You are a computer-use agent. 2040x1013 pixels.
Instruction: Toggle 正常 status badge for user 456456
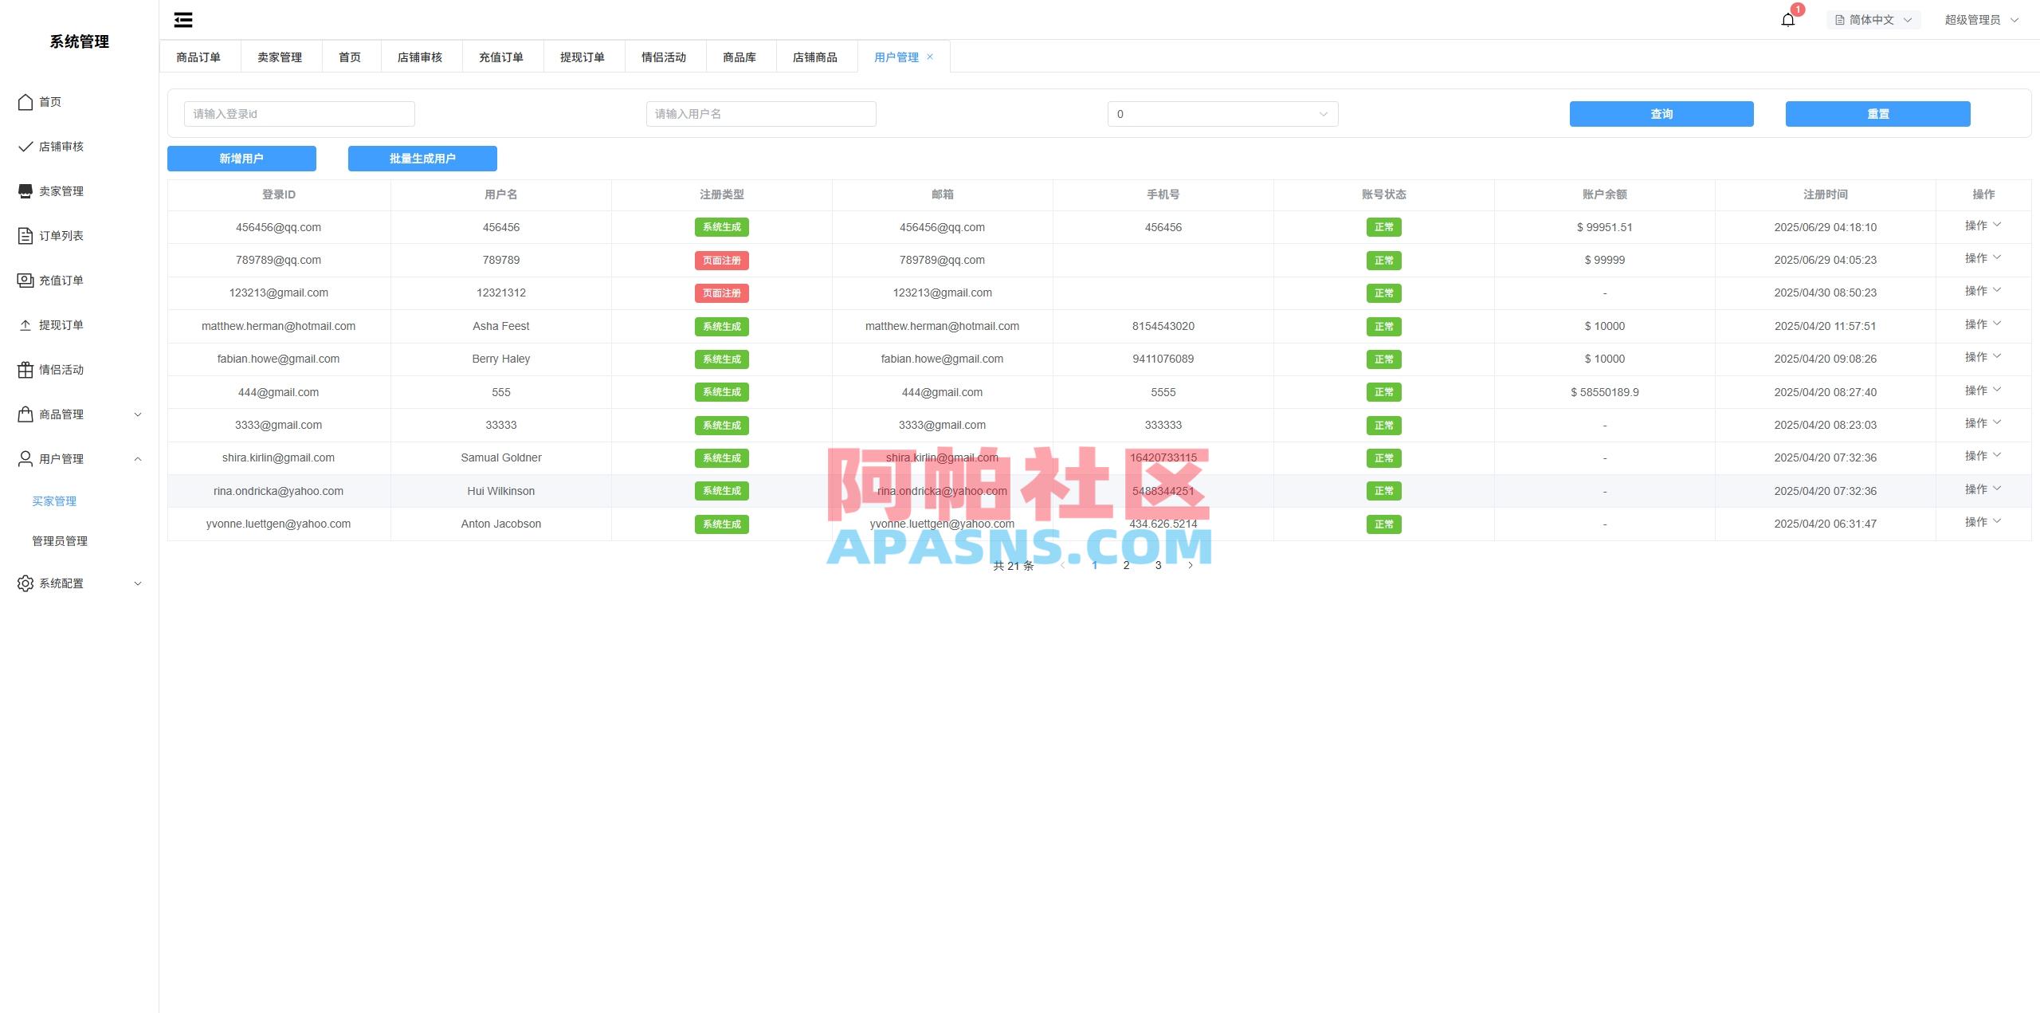[1384, 227]
